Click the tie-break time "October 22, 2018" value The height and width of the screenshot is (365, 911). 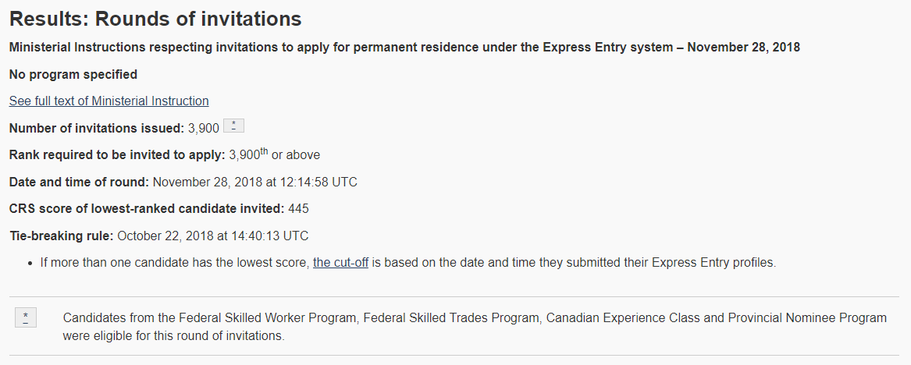[x=162, y=236]
